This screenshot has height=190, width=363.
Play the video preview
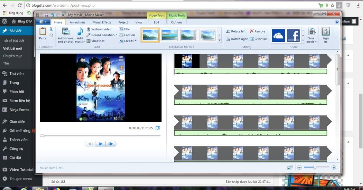(101, 144)
